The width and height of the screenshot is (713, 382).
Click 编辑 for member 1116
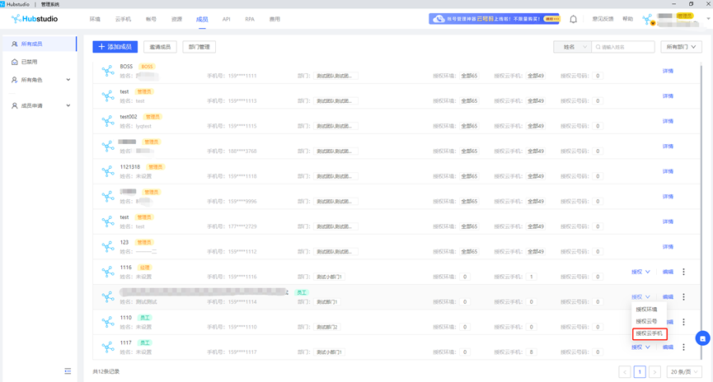[x=668, y=272]
